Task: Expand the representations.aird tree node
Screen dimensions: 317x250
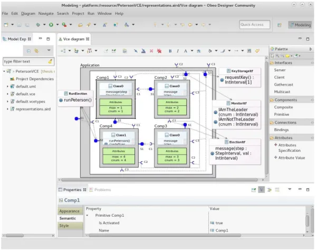Action: point(7,109)
